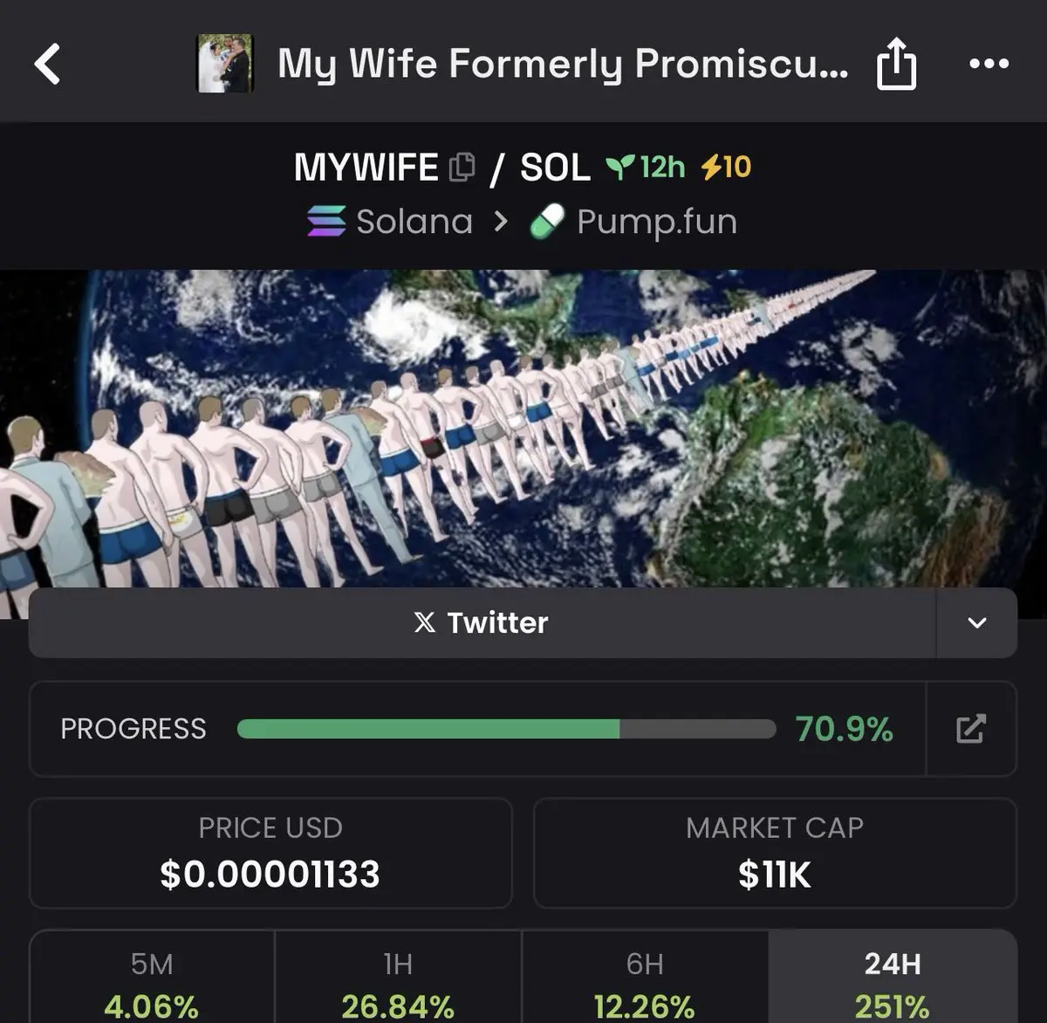Viewport: 1047px width, 1023px height.
Task: Select the 24H timeframe tab
Action: pyautogui.click(x=893, y=976)
